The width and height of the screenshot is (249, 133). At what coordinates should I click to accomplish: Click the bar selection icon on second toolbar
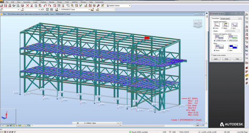[22, 10]
